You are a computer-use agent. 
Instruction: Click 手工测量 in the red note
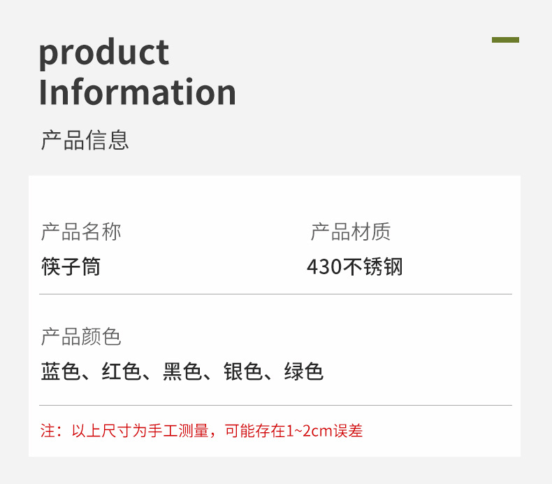click(179, 431)
